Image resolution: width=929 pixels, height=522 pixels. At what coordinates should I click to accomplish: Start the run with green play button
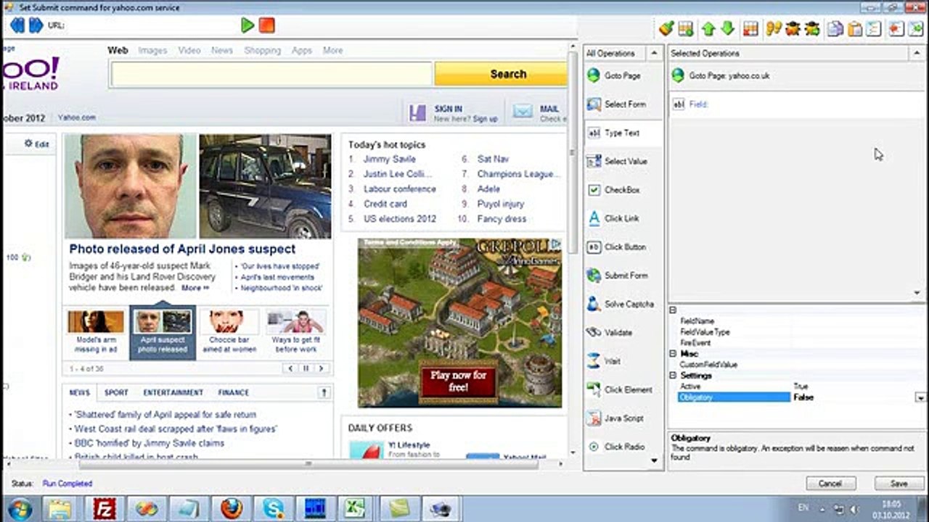point(247,25)
